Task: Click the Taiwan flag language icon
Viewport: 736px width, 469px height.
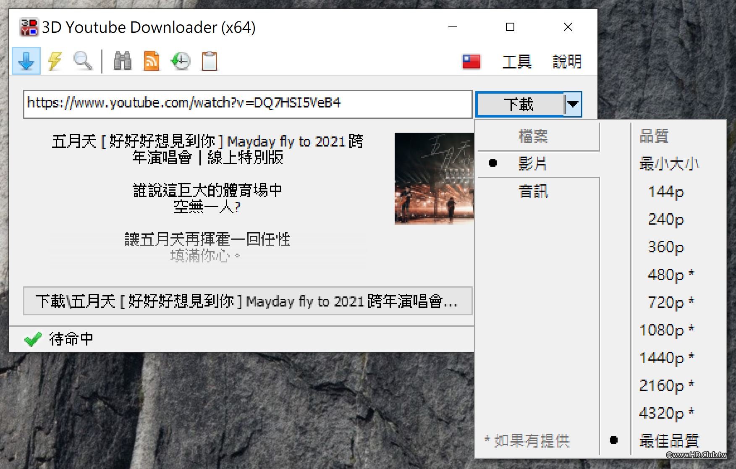Action: coord(471,62)
